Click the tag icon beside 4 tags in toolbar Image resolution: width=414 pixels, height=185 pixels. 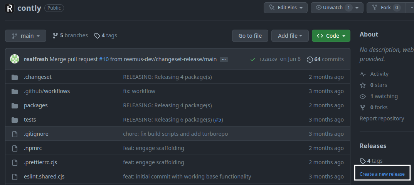[x=97, y=36]
